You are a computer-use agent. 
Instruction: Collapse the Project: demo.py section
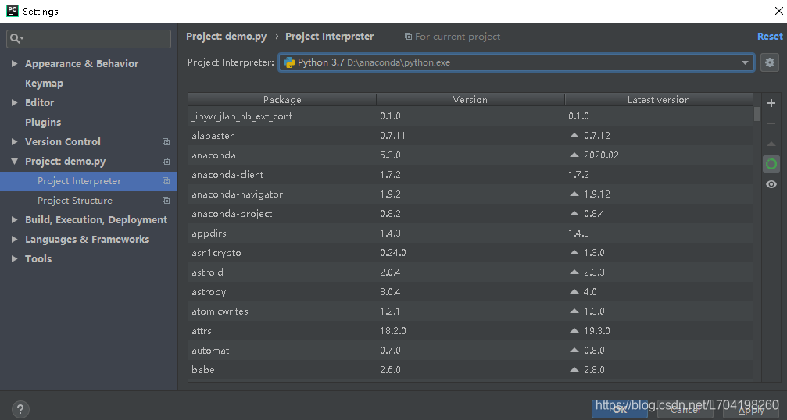[15, 162]
